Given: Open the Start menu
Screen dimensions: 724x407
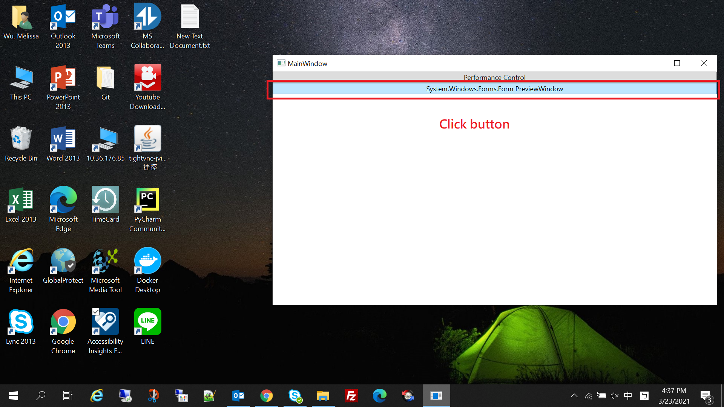Looking at the screenshot, I should click(13, 396).
